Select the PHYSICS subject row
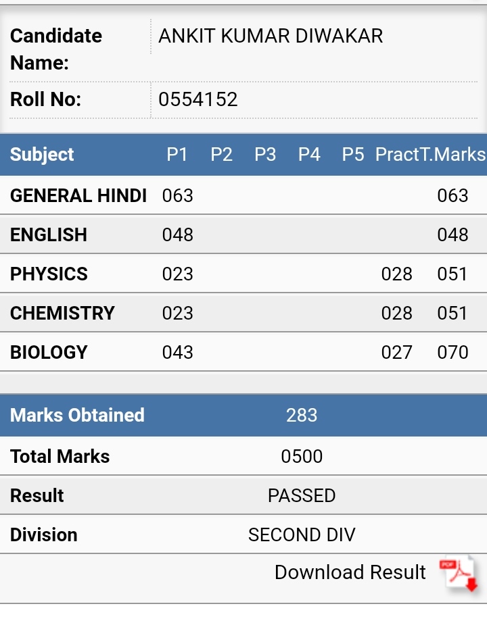 coord(243,274)
